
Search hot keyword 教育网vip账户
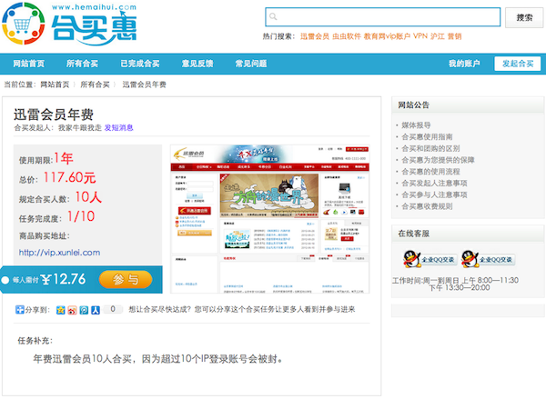coord(387,36)
